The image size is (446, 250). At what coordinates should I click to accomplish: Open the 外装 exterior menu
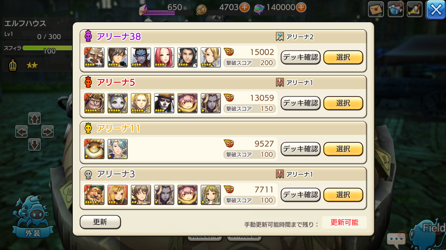(x=32, y=217)
